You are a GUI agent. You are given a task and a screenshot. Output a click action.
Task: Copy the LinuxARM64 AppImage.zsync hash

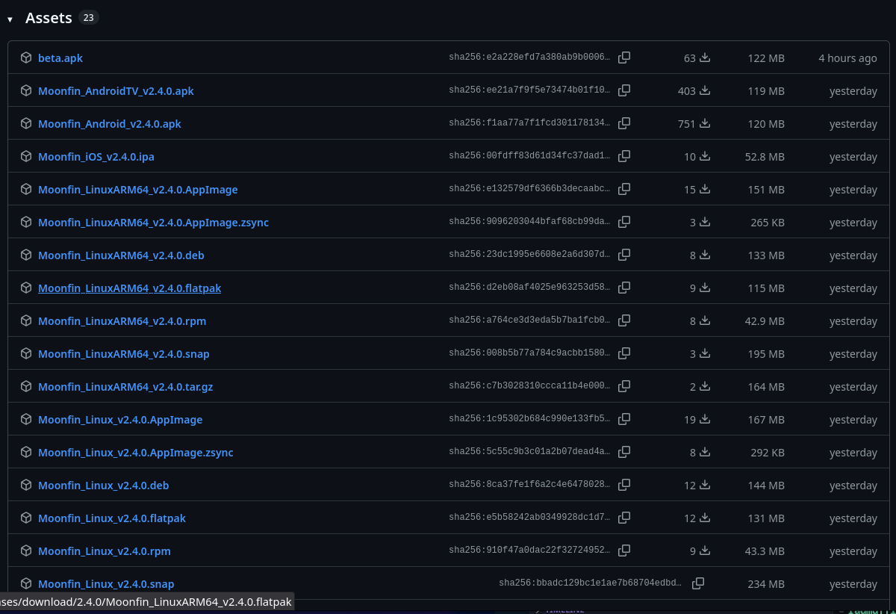click(x=624, y=222)
